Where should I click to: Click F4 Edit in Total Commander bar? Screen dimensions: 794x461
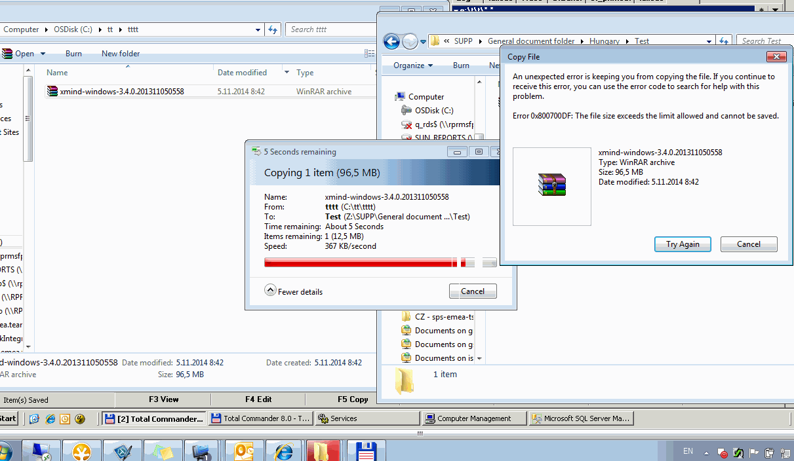(x=258, y=399)
